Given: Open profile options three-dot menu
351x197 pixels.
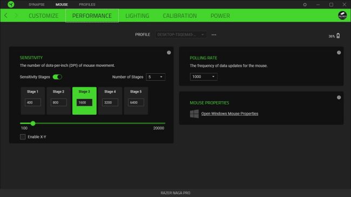Looking at the screenshot, I should click(214, 35).
